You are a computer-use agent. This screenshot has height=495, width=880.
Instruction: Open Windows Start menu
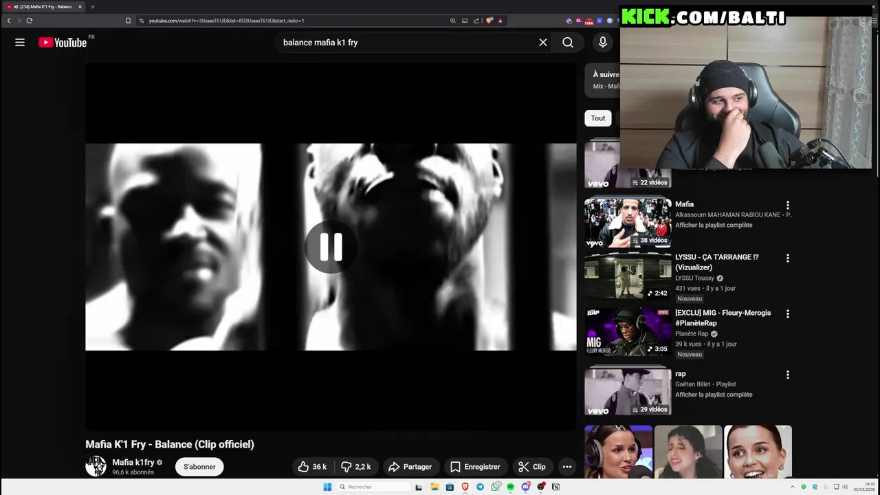click(x=327, y=487)
